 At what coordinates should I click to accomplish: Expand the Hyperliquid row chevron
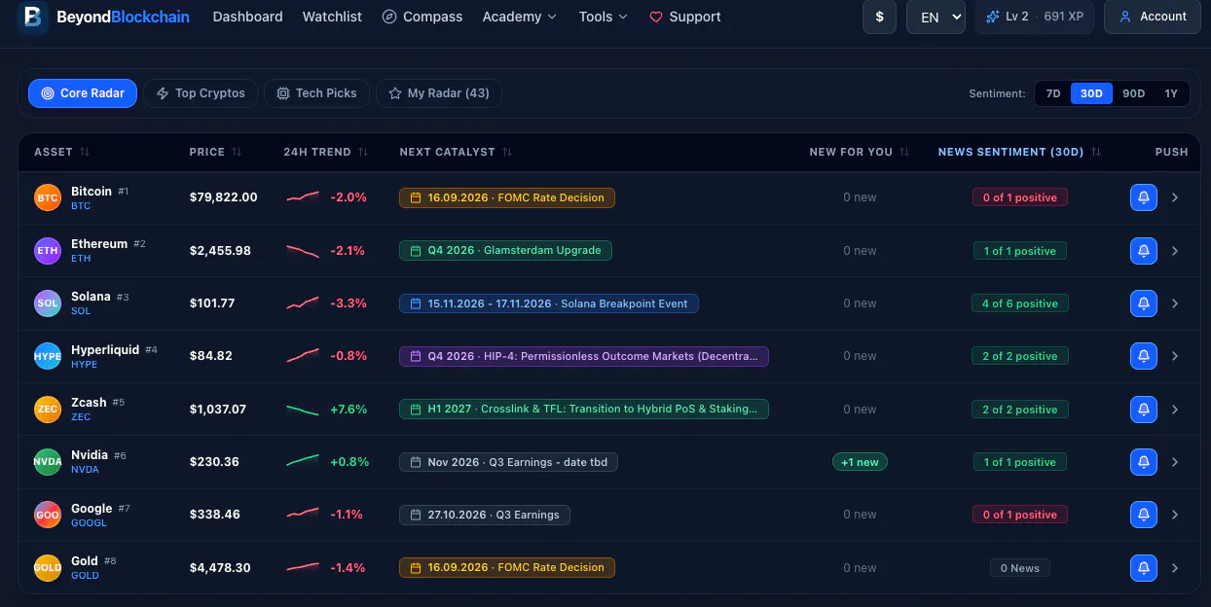pyautogui.click(x=1175, y=356)
